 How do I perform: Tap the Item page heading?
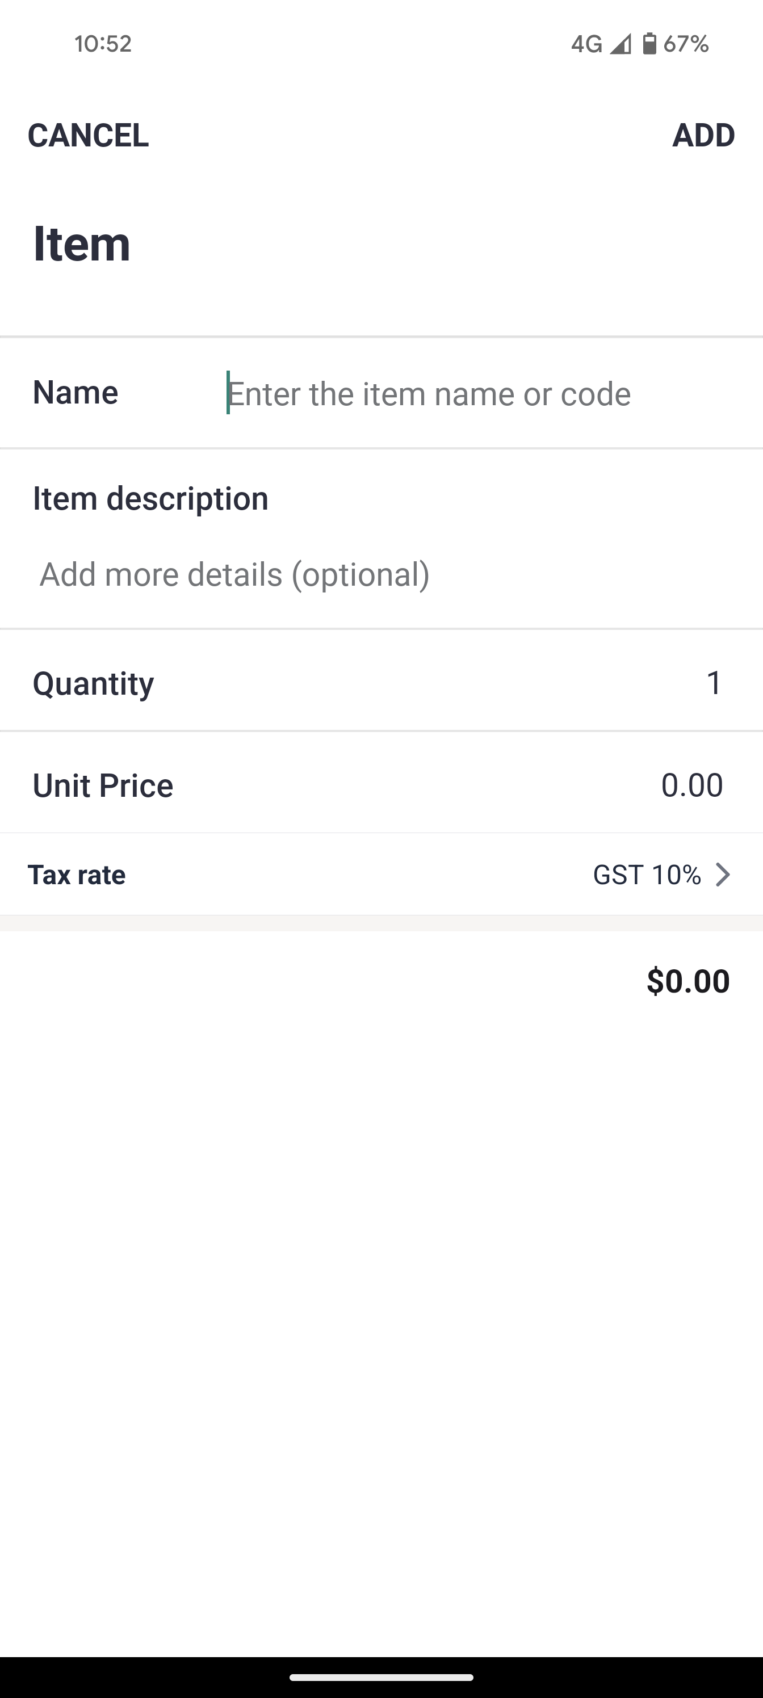(x=82, y=243)
